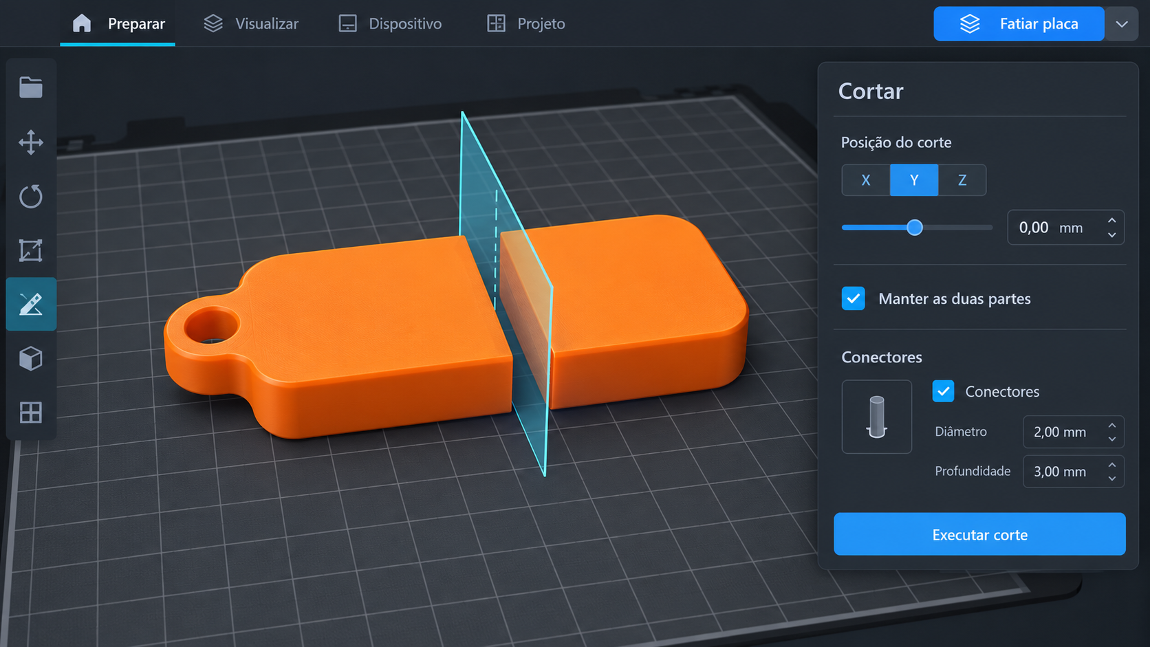Switch to the Visualizar tab
The height and width of the screenshot is (647, 1150).
click(x=251, y=23)
